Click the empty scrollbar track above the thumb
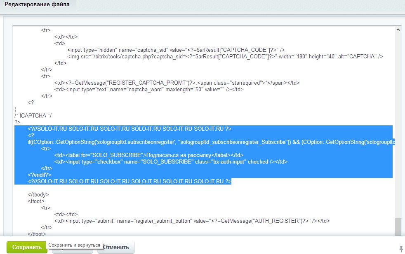This screenshot has width=405, height=254. pyautogui.click(x=398, y=123)
